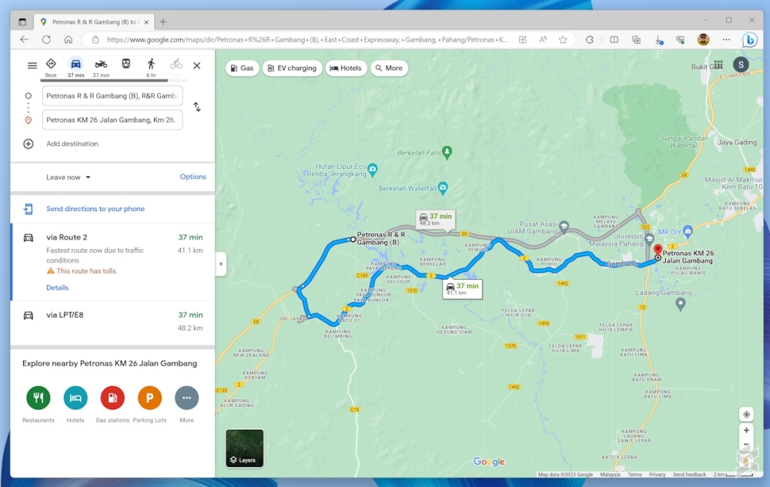The image size is (770, 487).
Task: Open the Google Maps hamburger menu
Action: (32, 65)
